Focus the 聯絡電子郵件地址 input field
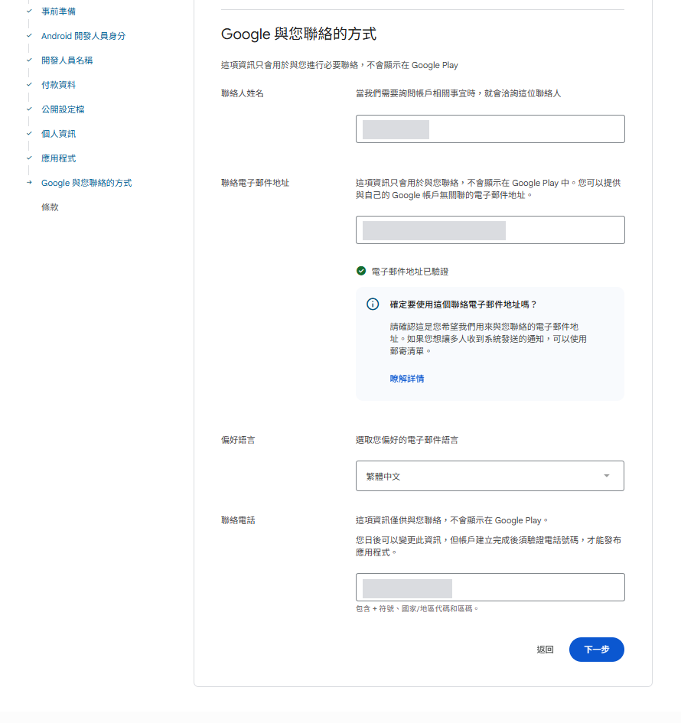681x723 pixels. coord(490,230)
